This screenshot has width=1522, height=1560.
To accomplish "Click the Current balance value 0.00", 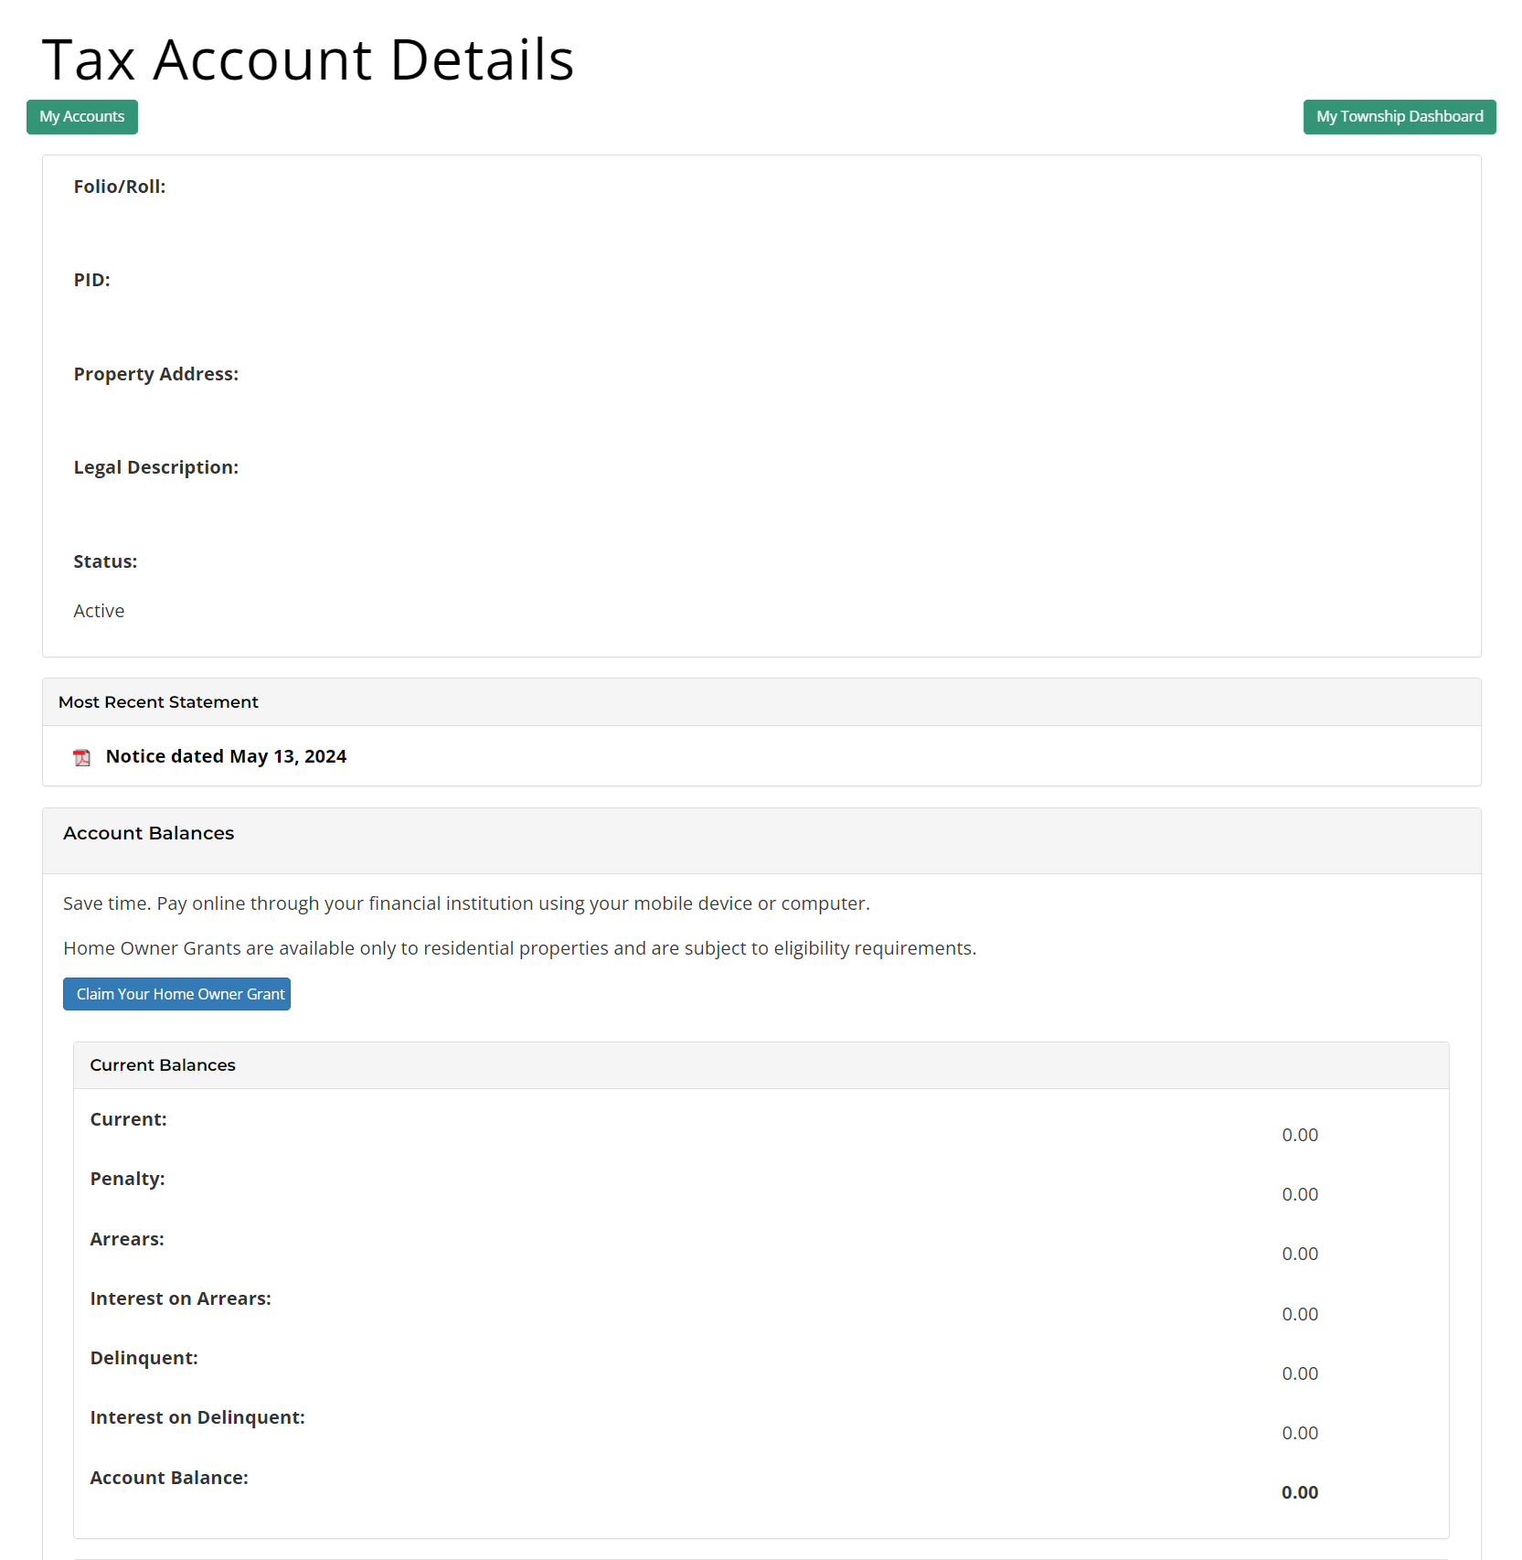I will (x=1300, y=1135).
